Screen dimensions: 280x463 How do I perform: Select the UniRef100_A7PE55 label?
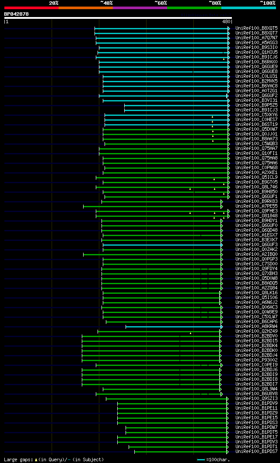(256, 206)
